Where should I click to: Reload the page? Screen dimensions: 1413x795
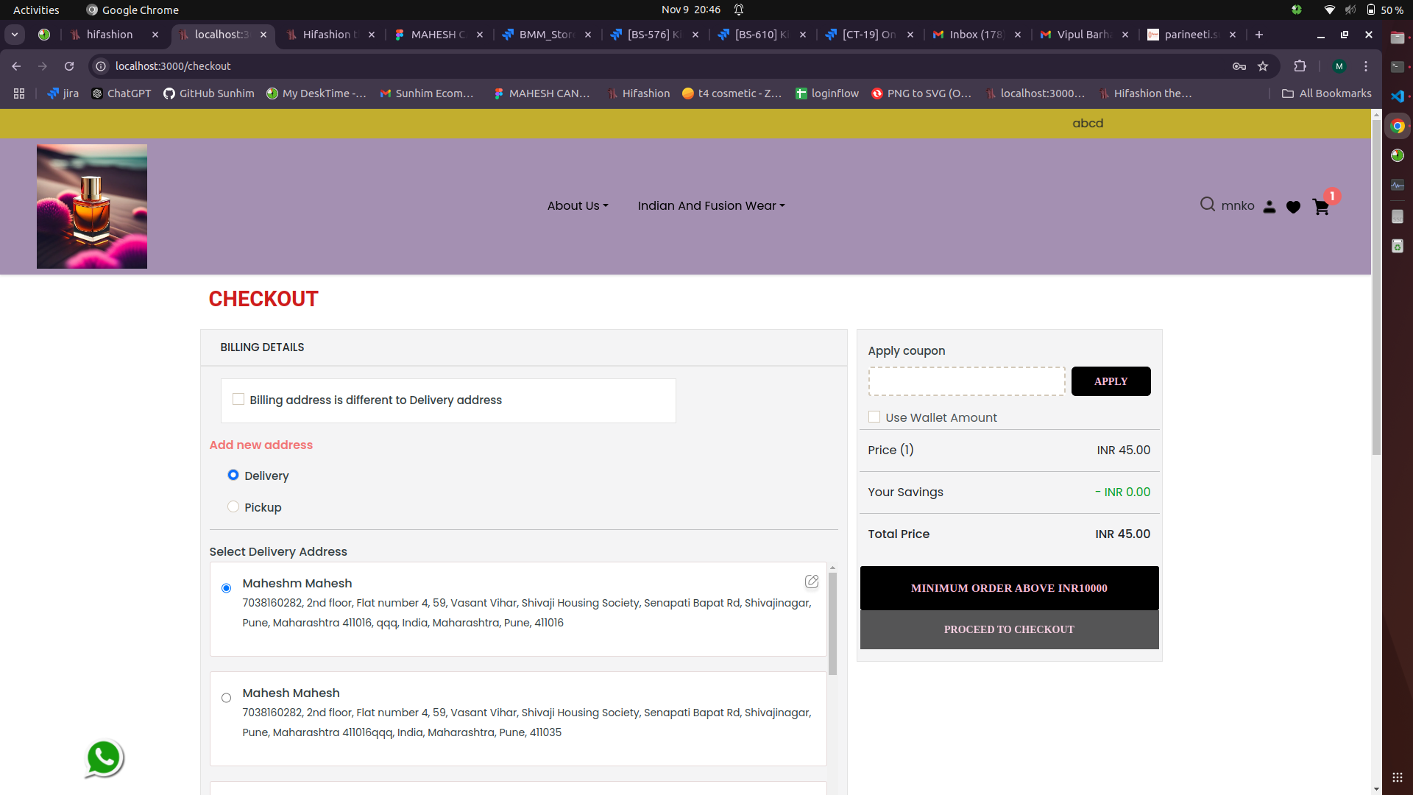[69, 66]
